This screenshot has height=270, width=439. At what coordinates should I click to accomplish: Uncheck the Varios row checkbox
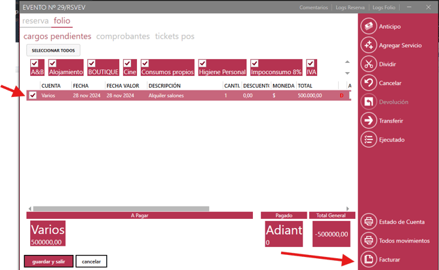(x=33, y=96)
